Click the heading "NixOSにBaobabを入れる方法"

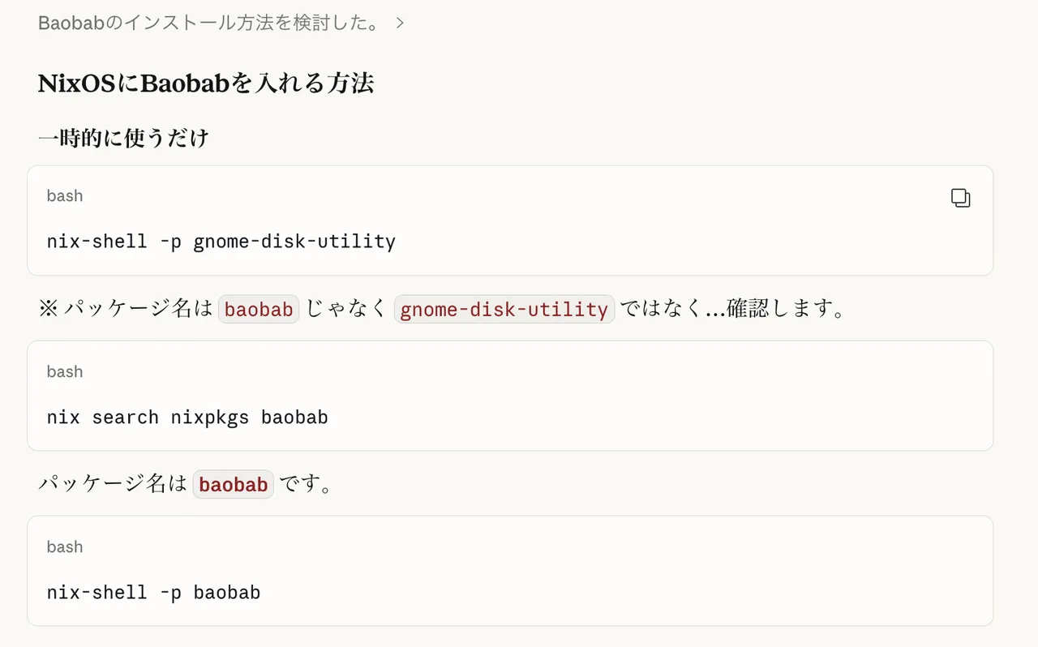[x=206, y=84]
